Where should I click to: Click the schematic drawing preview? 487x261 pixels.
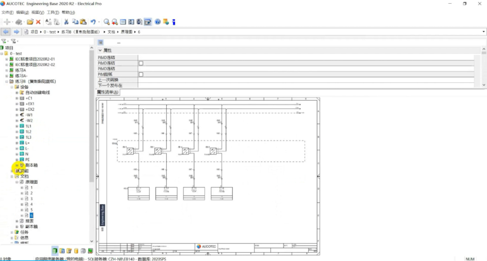[208, 176]
